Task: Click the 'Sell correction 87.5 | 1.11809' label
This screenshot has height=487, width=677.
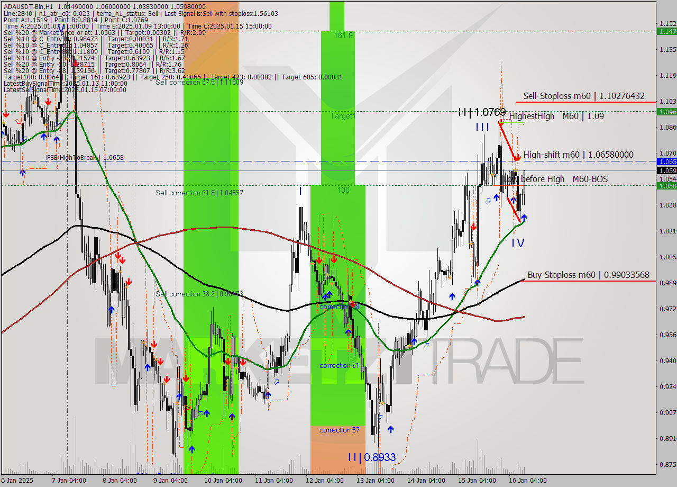Action: coord(199,82)
